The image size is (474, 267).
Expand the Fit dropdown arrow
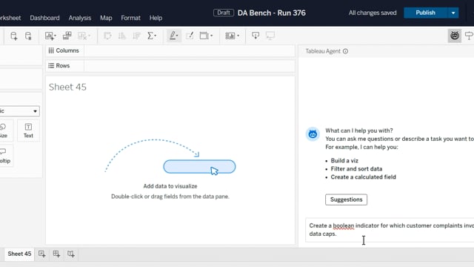211,36
